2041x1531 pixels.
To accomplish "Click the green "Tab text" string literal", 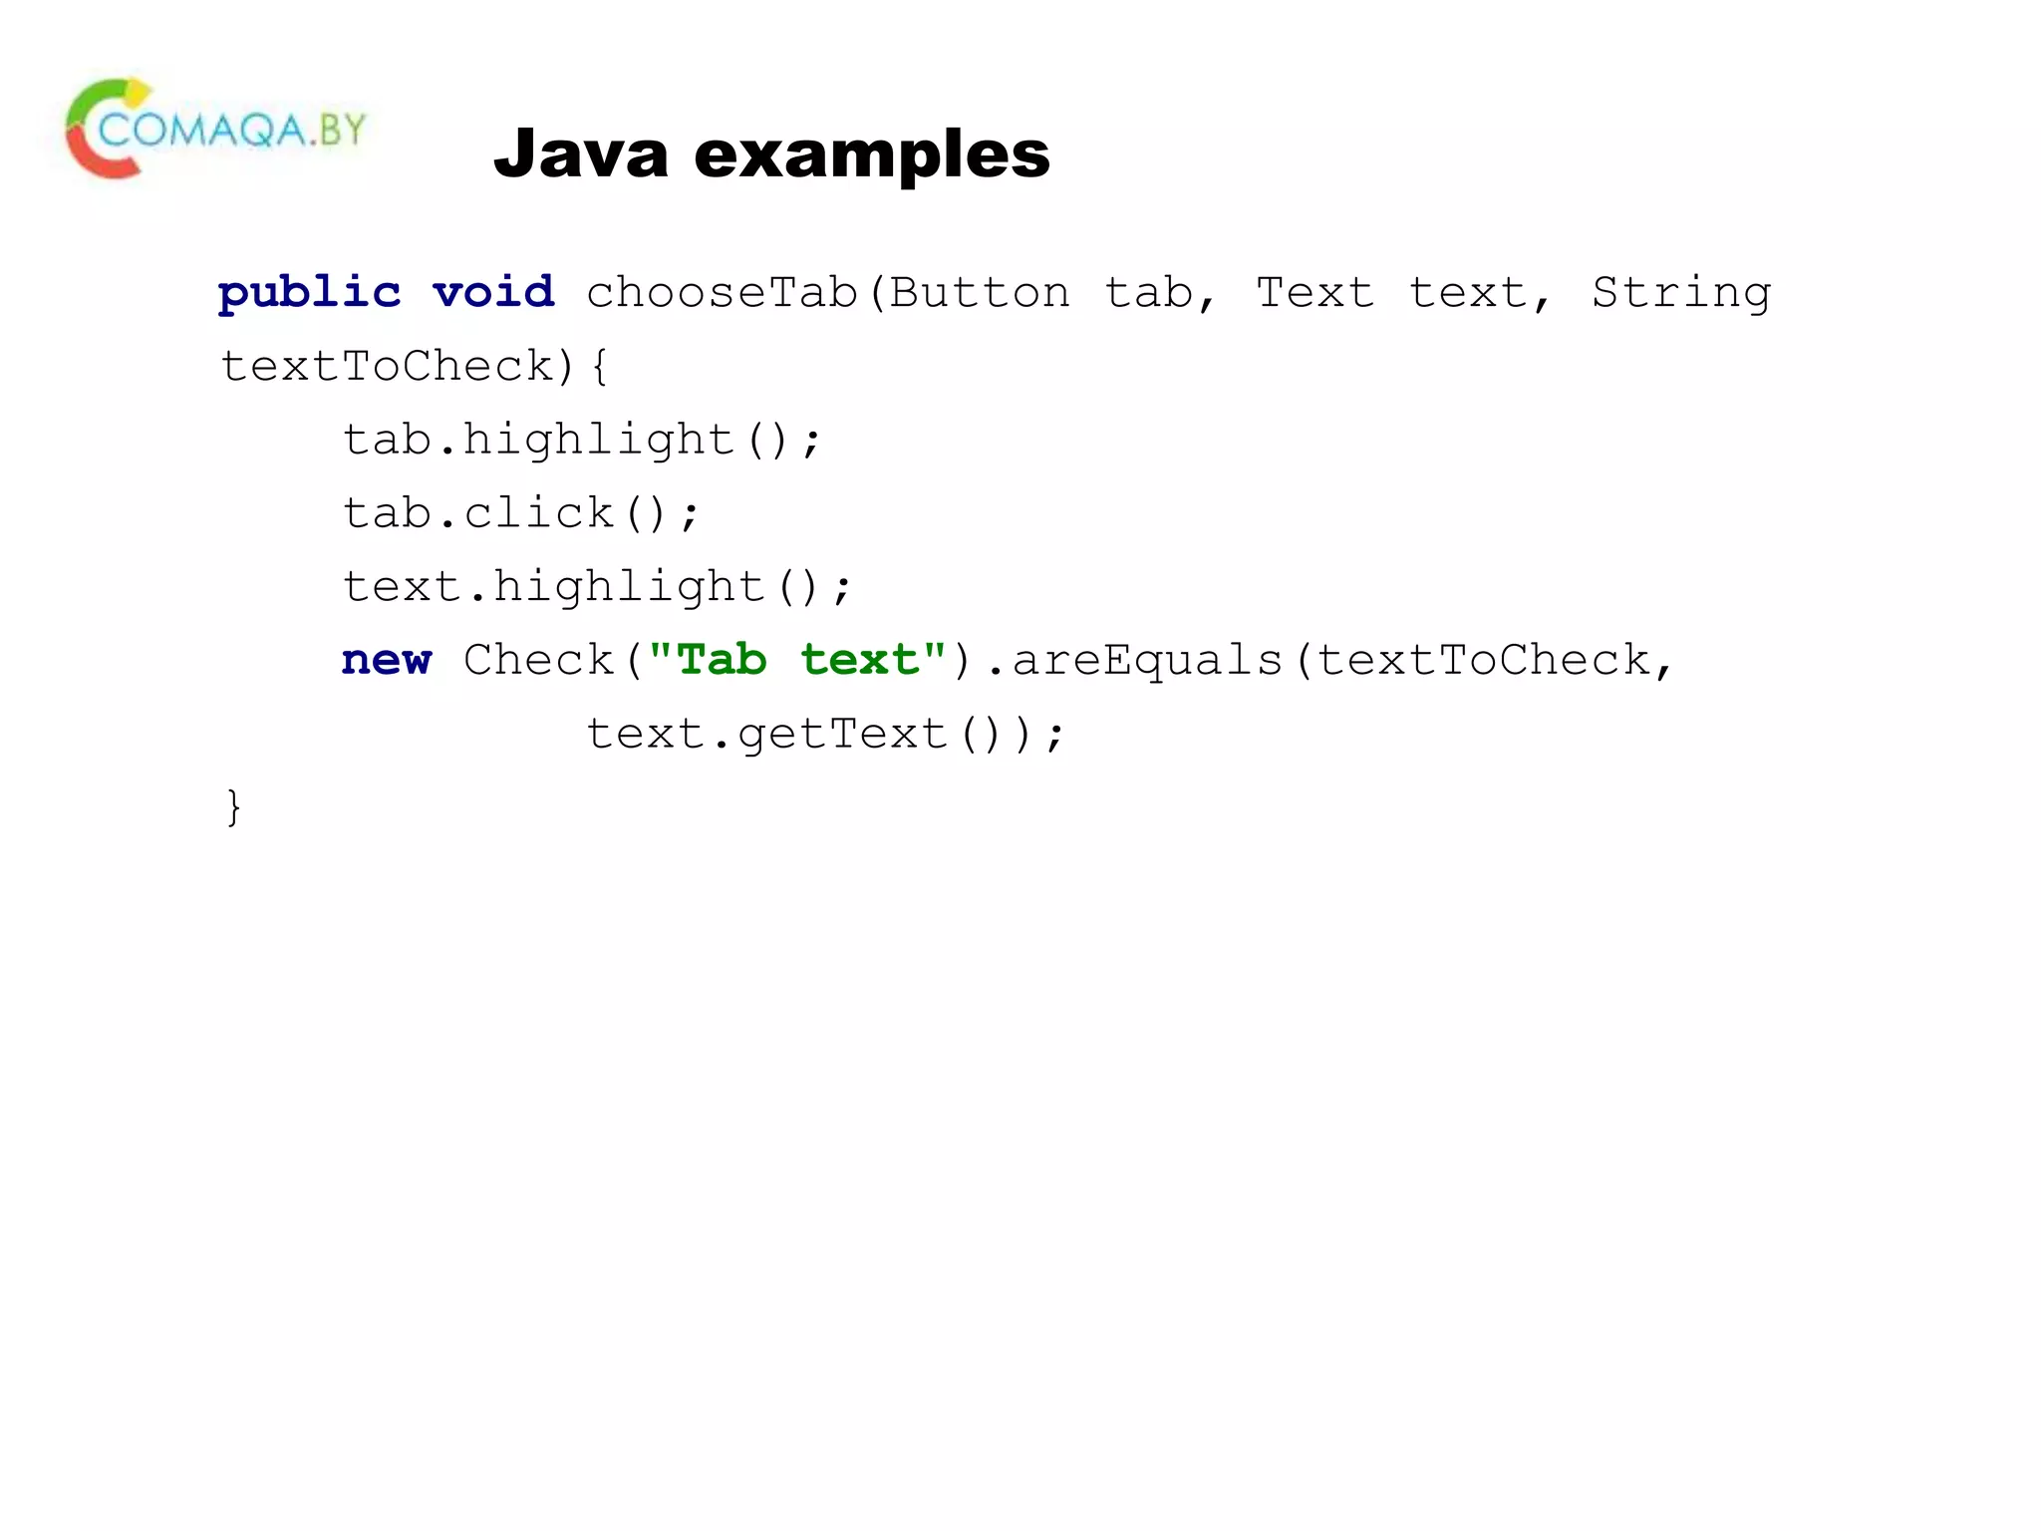I will [x=797, y=660].
